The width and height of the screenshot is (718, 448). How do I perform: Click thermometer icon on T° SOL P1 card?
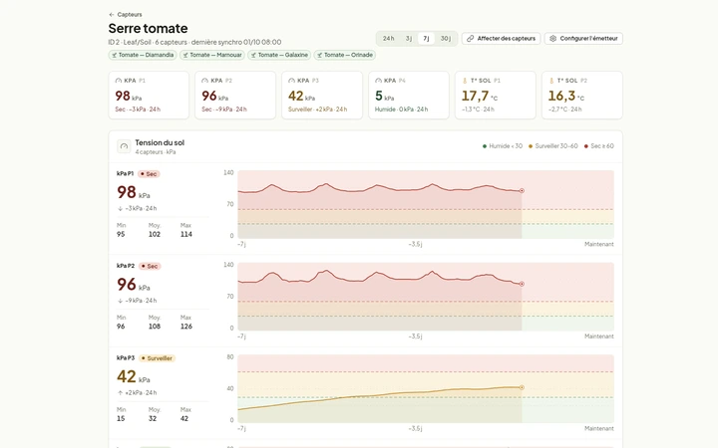click(465, 81)
